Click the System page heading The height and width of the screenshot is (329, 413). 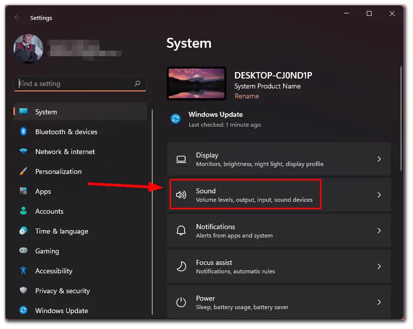point(189,43)
